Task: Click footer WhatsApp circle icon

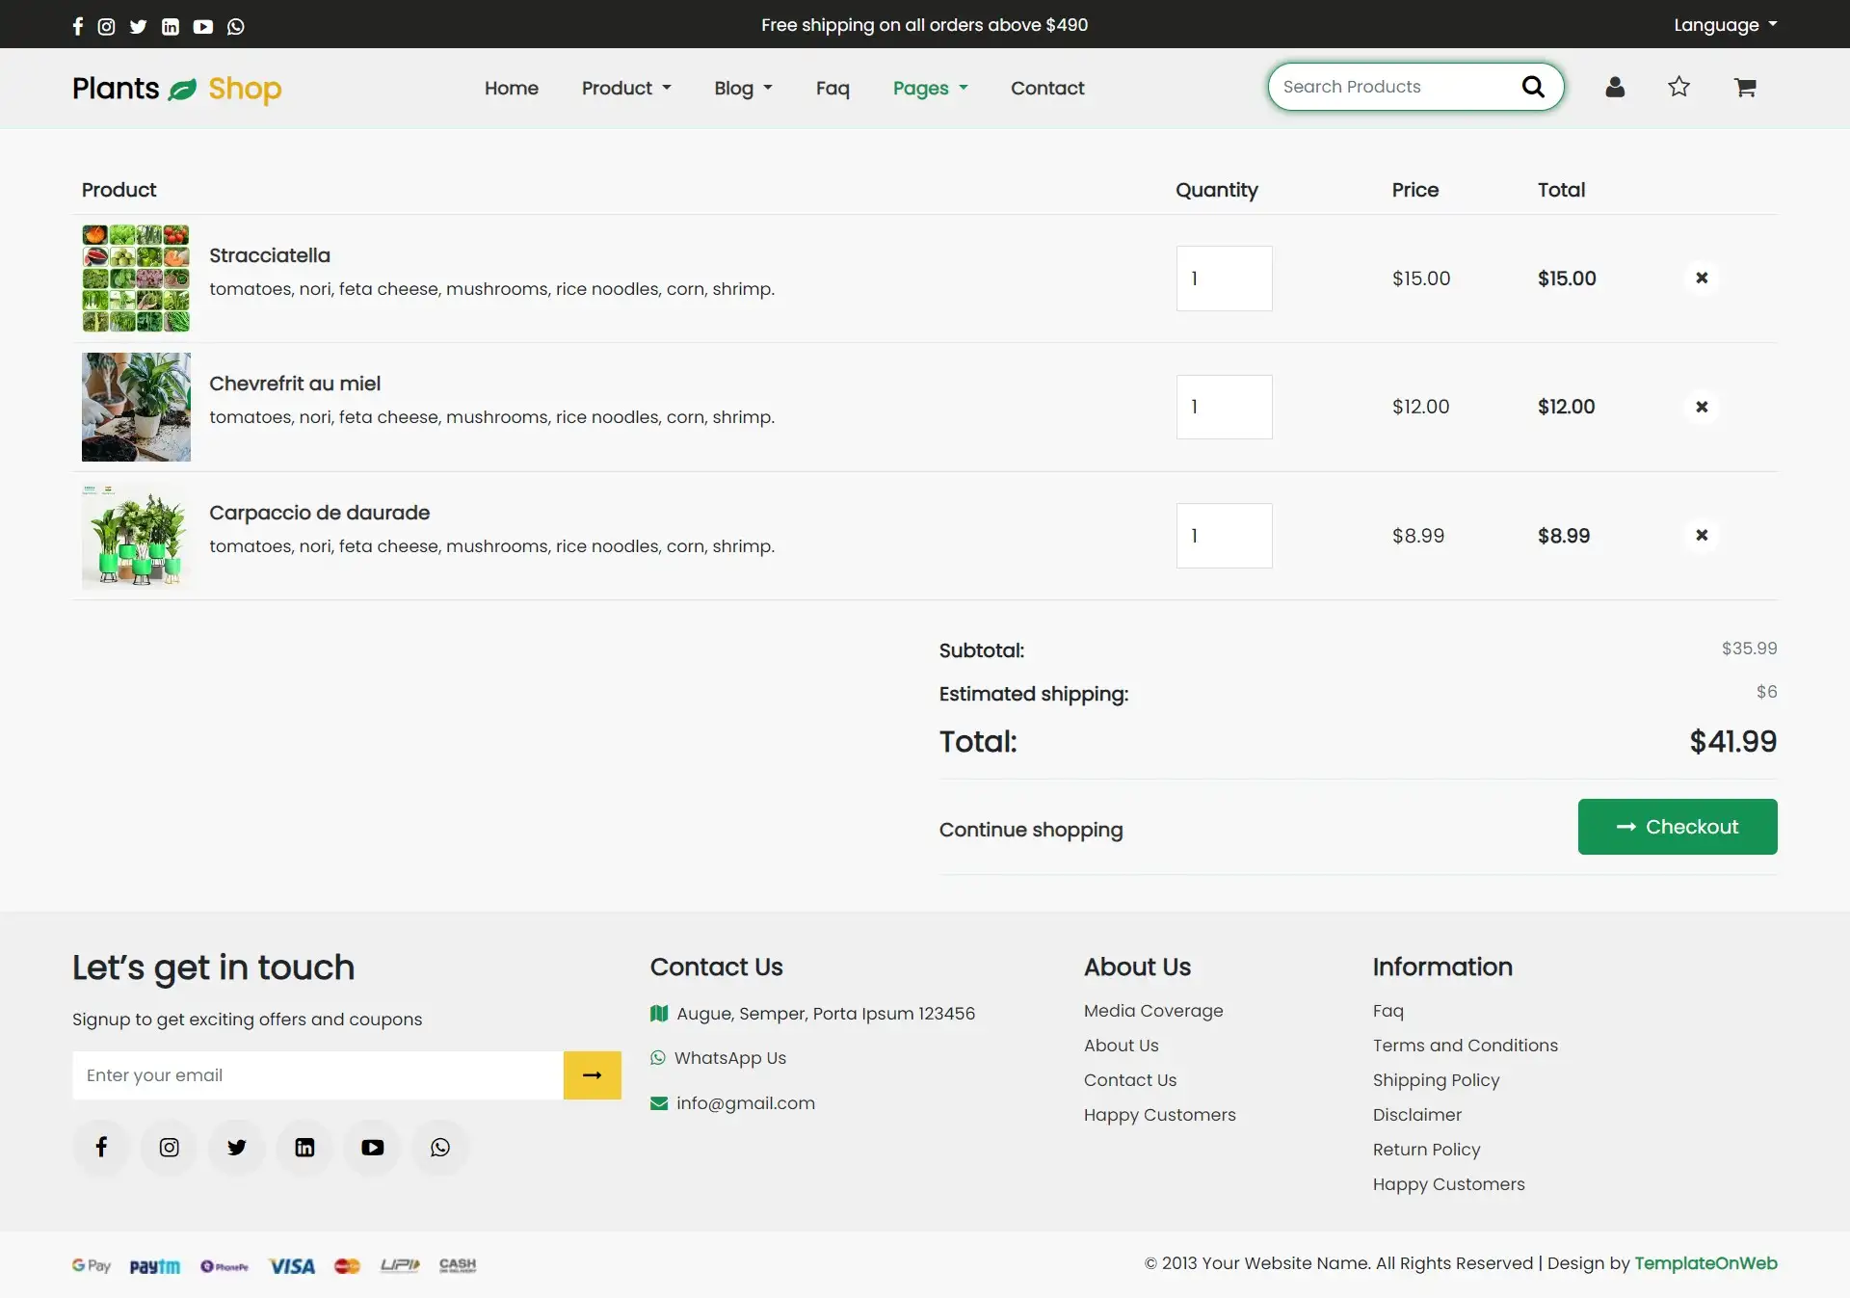Action: [440, 1147]
